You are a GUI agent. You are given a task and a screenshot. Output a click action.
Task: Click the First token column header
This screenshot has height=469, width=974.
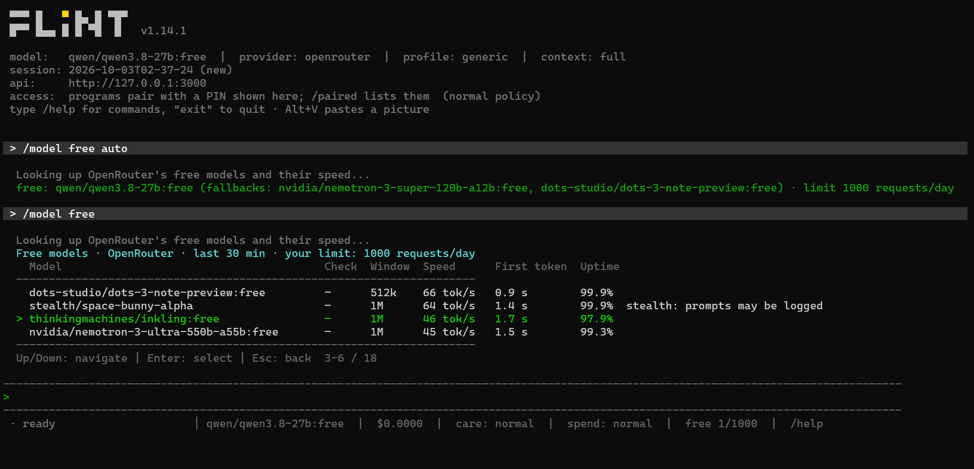[531, 266]
